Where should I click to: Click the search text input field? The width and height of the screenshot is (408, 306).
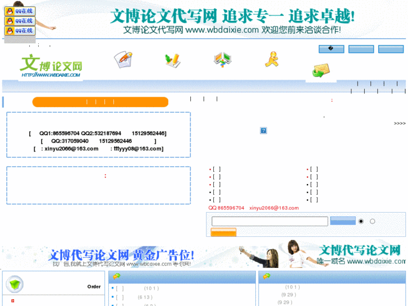(x=269, y=221)
